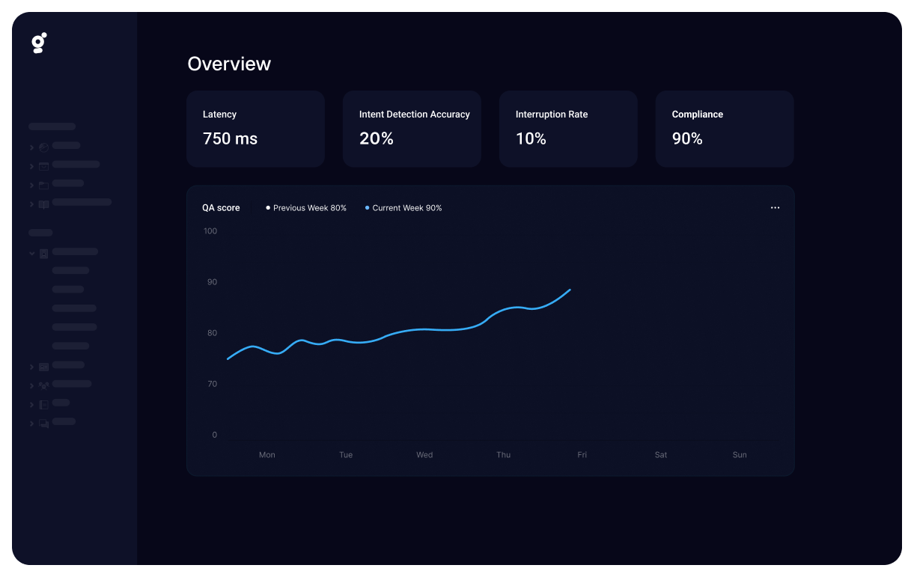Select the book icon in the sidebar
The height and width of the screenshot is (577, 914).
(43, 202)
